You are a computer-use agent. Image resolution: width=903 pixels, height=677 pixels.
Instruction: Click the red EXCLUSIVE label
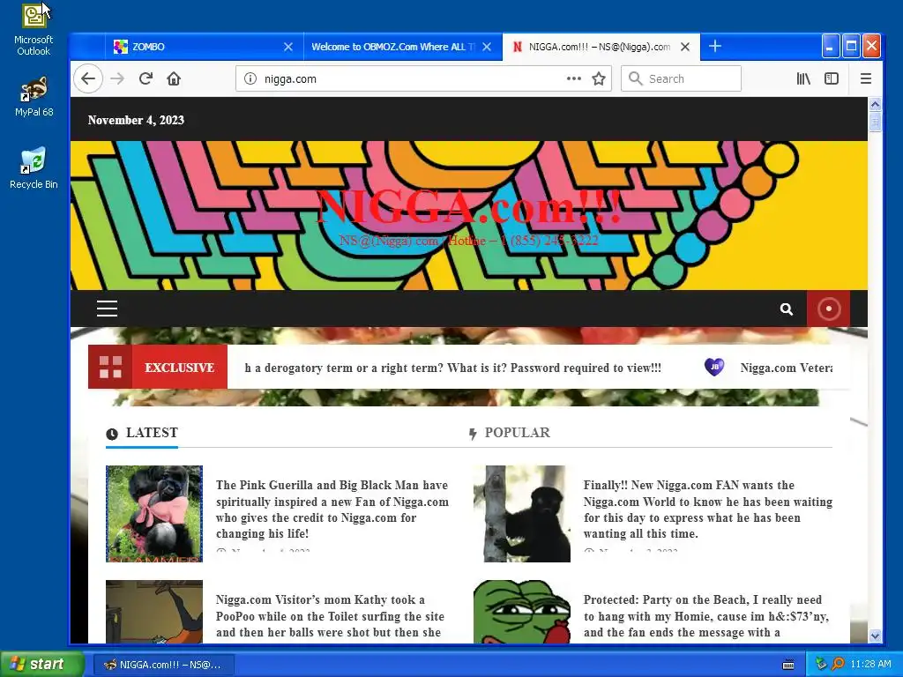point(179,368)
